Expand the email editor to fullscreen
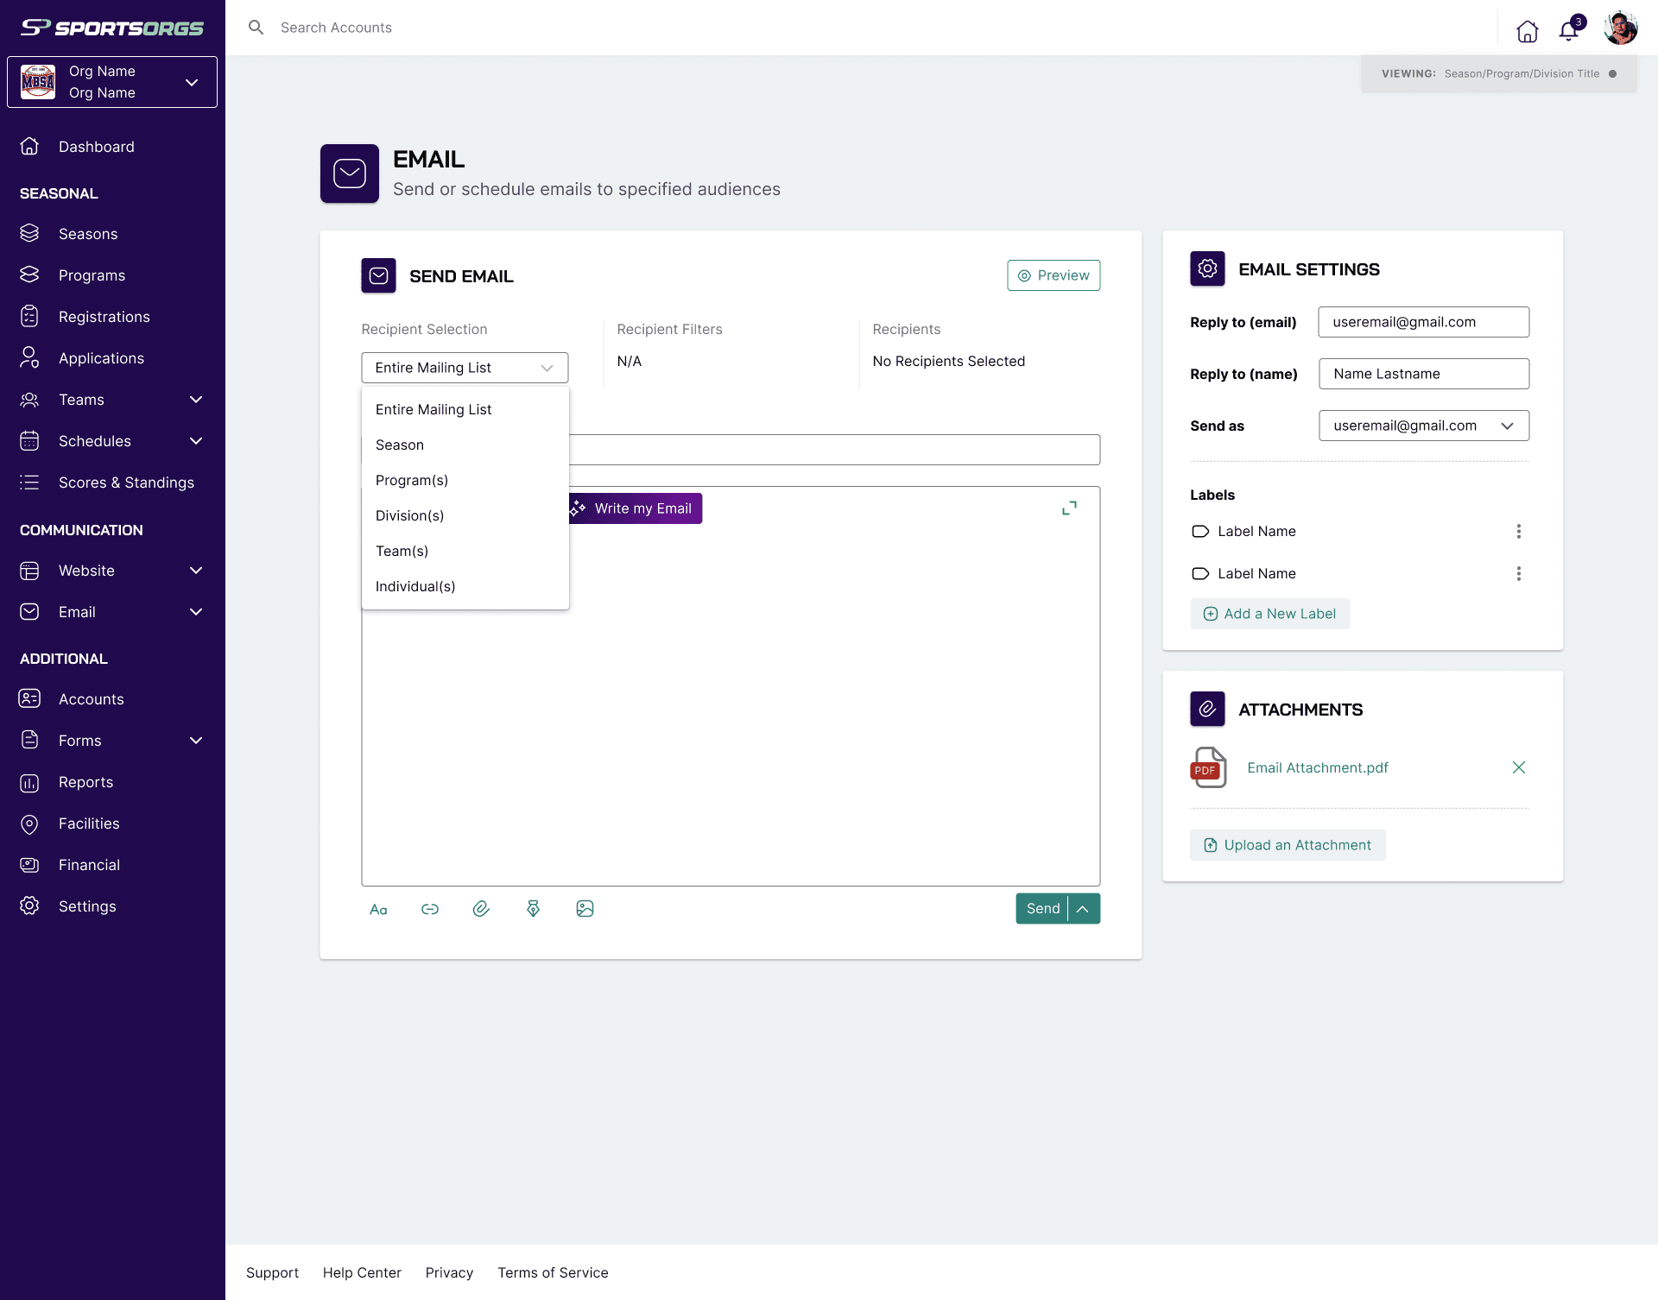The width and height of the screenshot is (1658, 1300). point(1069,508)
